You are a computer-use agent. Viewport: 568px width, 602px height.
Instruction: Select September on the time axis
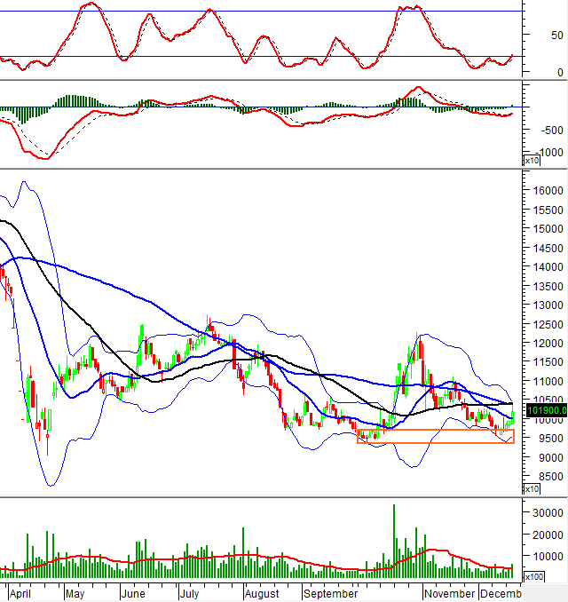coord(329,593)
